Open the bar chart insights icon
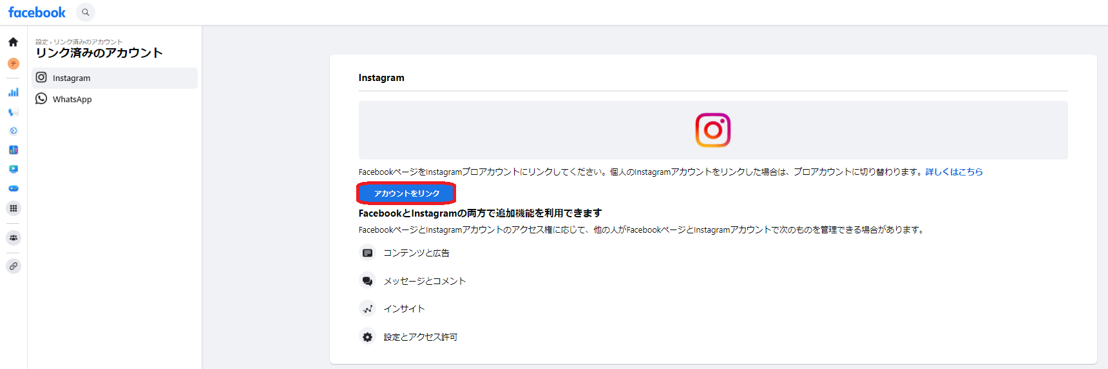1108x369 pixels. pos(13,92)
